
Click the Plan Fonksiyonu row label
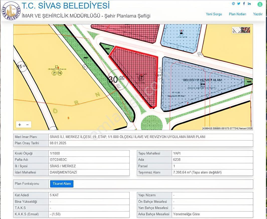[x=27, y=183]
